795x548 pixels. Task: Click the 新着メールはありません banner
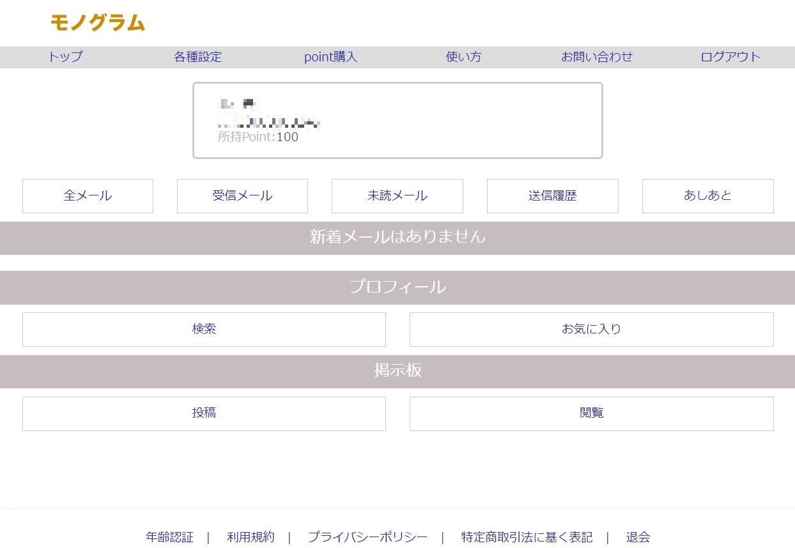point(397,238)
